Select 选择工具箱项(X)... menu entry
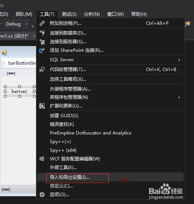Viewport: 194px width, 204px height. pyautogui.click(x=110, y=79)
